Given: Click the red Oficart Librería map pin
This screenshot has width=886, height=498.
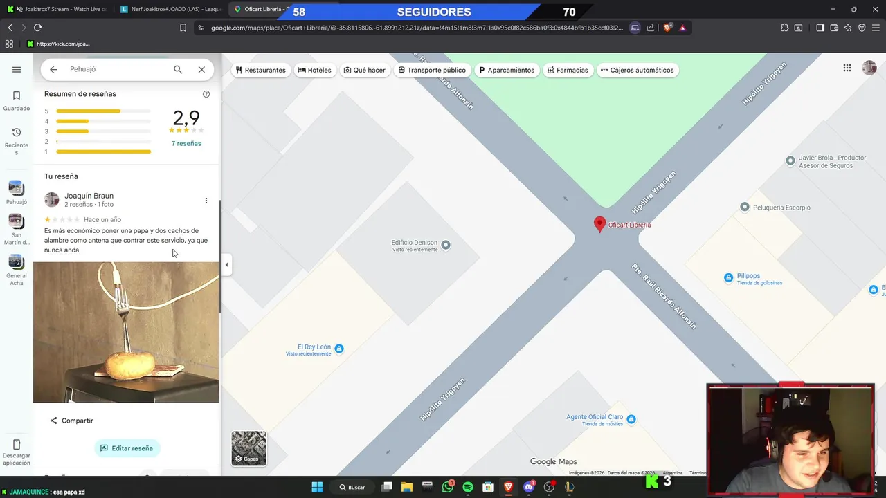Looking at the screenshot, I should click(600, 224).
